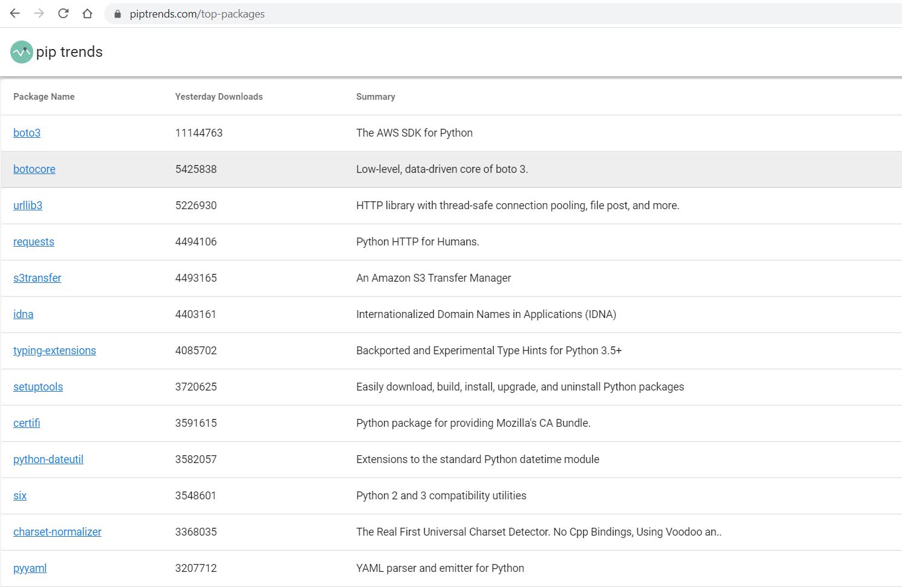The image size is (902, 587).
Task: Open the python-dateutil package link
Action: click(x=48, y=459)
